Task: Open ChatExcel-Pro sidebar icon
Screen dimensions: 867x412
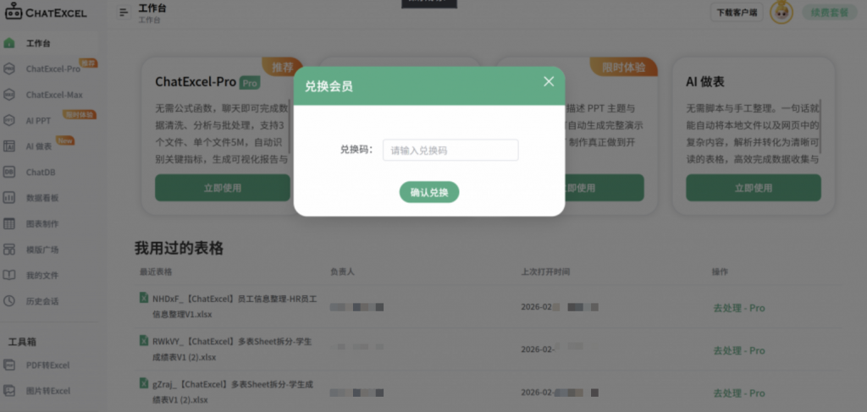Action: [x=9, y=69]
